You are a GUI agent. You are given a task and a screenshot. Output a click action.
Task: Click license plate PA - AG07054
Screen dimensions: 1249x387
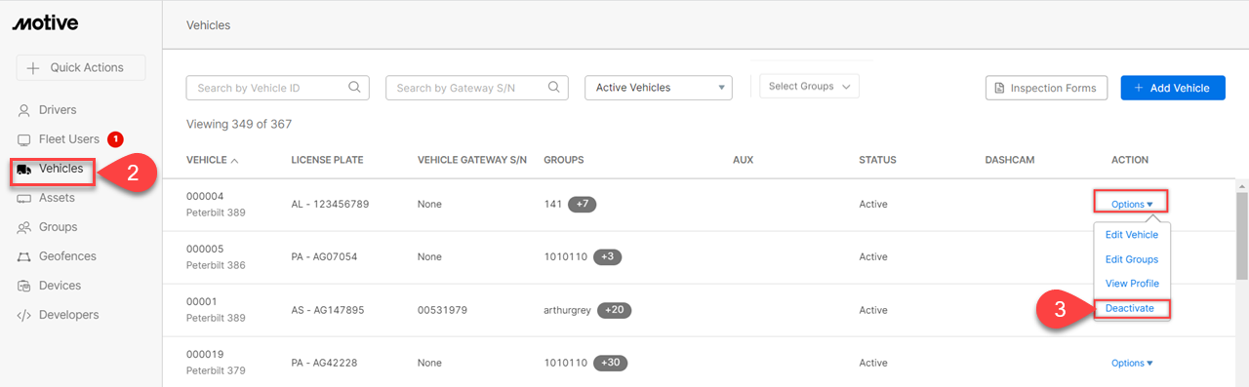324,256
